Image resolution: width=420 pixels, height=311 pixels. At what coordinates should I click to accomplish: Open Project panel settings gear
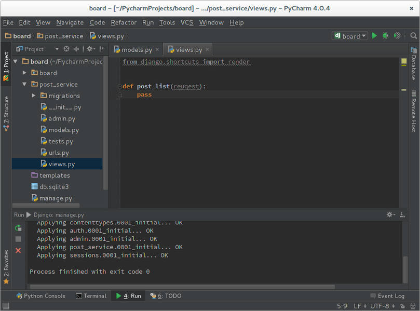tap(91, 49)
